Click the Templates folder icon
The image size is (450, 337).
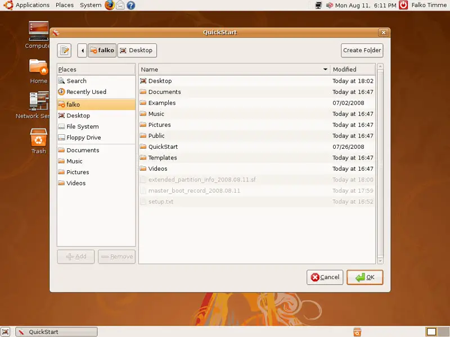(x=143, y=158)
